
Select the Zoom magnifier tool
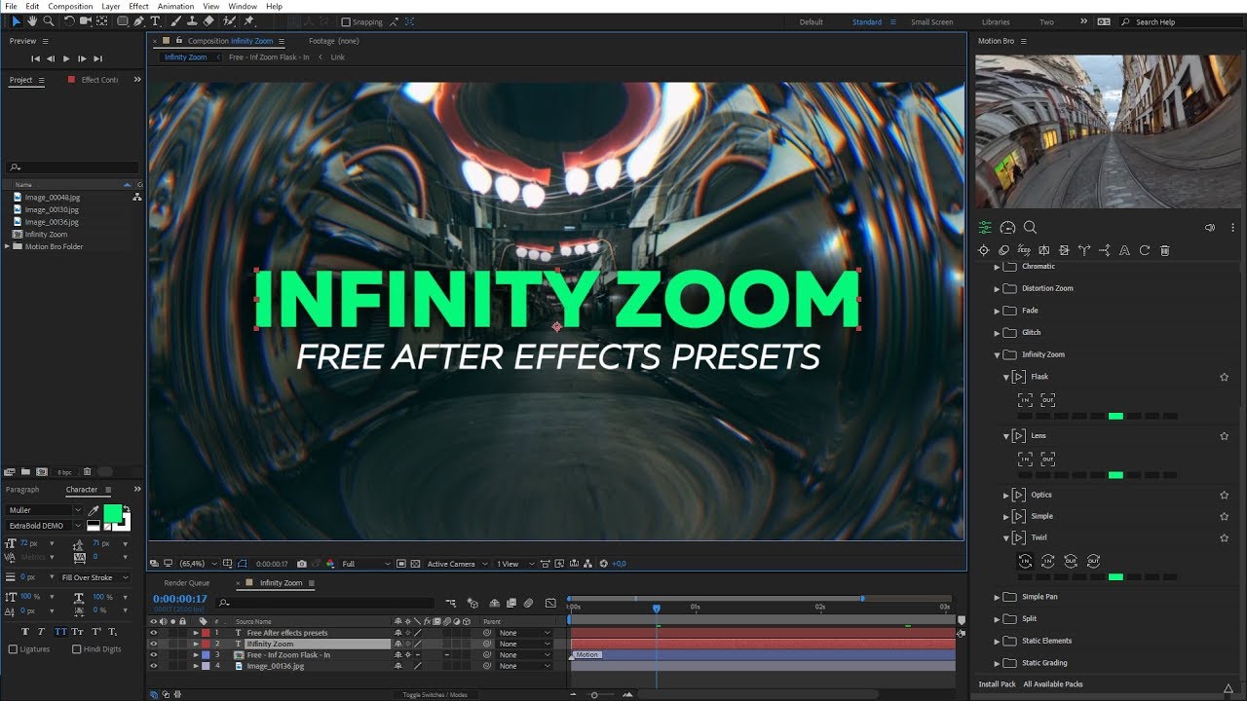pyautogui.click(x=48, y=20)
